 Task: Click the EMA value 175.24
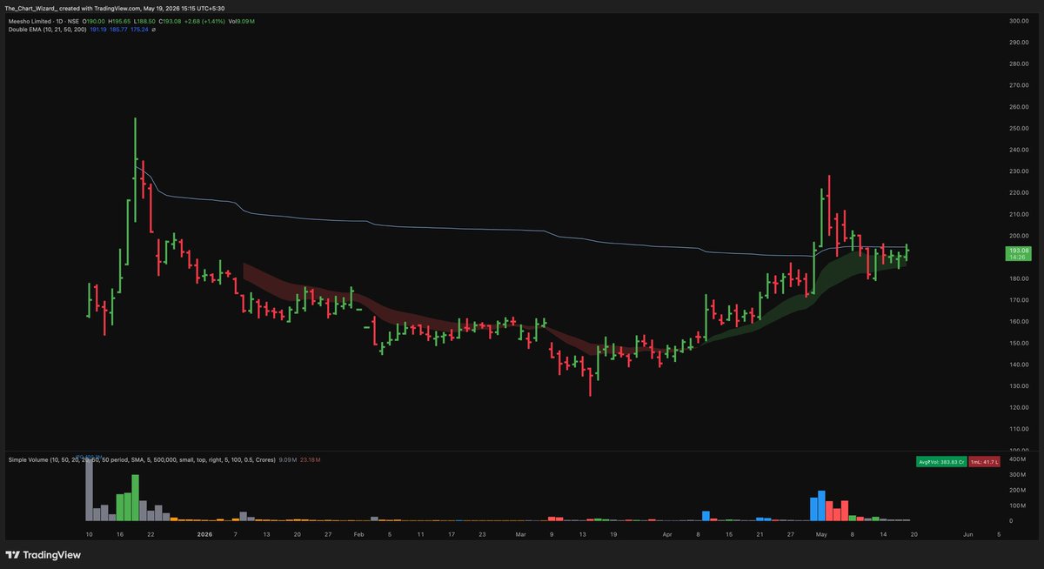pyautogui.click(x=139, y=30)
